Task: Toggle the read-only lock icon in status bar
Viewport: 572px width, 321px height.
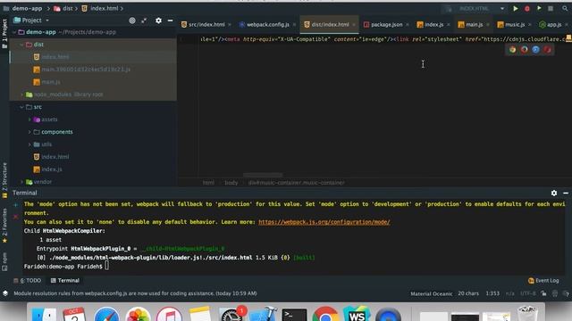Action: click(543, 293)
